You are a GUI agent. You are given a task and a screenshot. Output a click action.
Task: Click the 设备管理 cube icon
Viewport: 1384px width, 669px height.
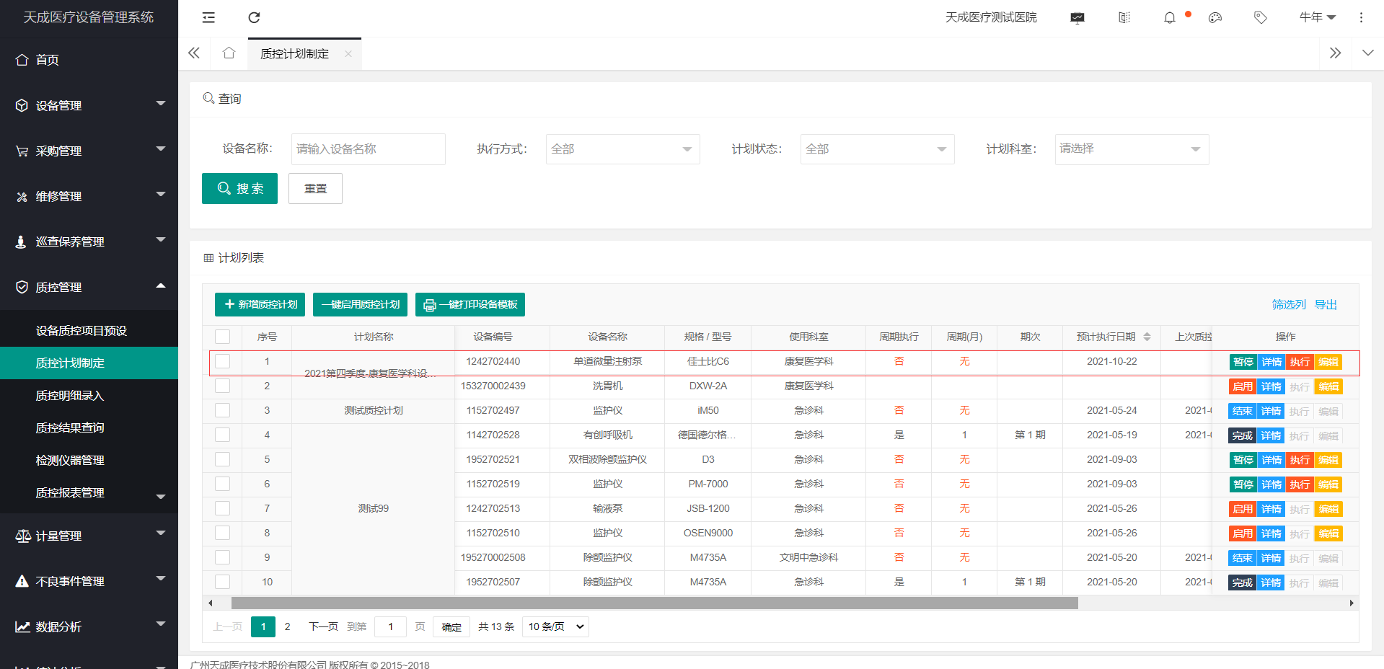[22, 105]
